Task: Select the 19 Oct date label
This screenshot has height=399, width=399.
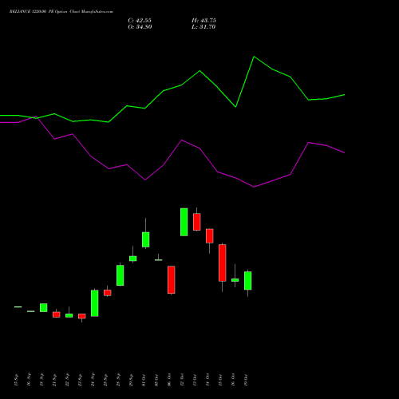Action: click(x=246, y=380)
